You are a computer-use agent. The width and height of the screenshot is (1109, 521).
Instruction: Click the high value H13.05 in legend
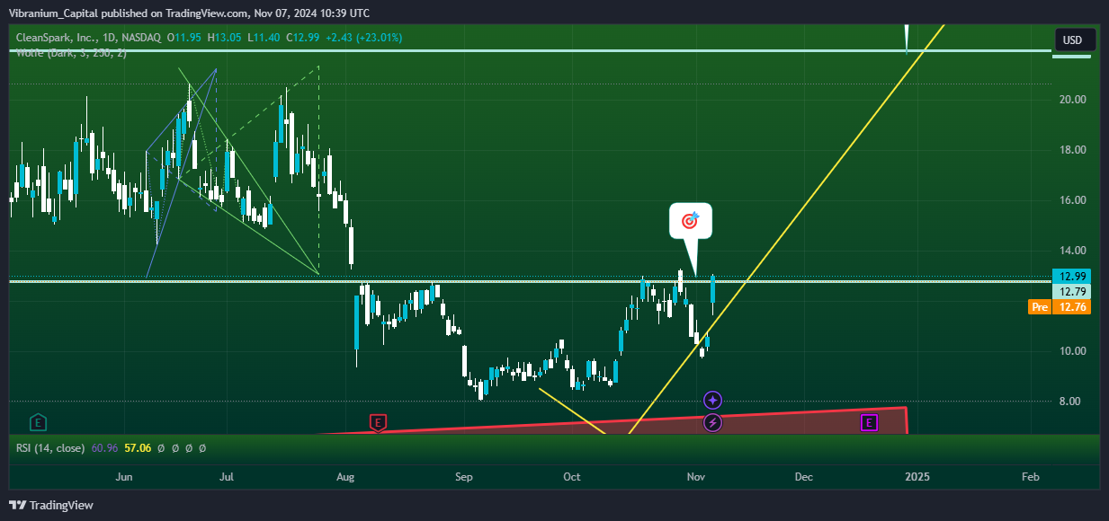225,38
